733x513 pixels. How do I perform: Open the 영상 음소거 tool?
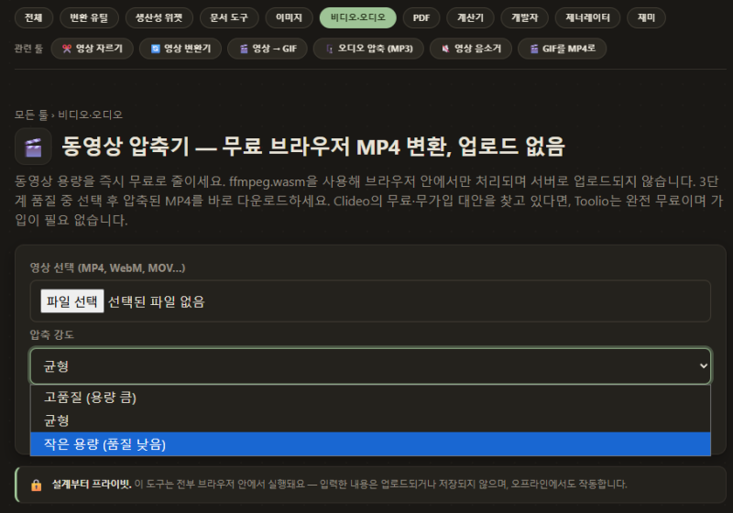pyautogui.click(x=471, y=49)
